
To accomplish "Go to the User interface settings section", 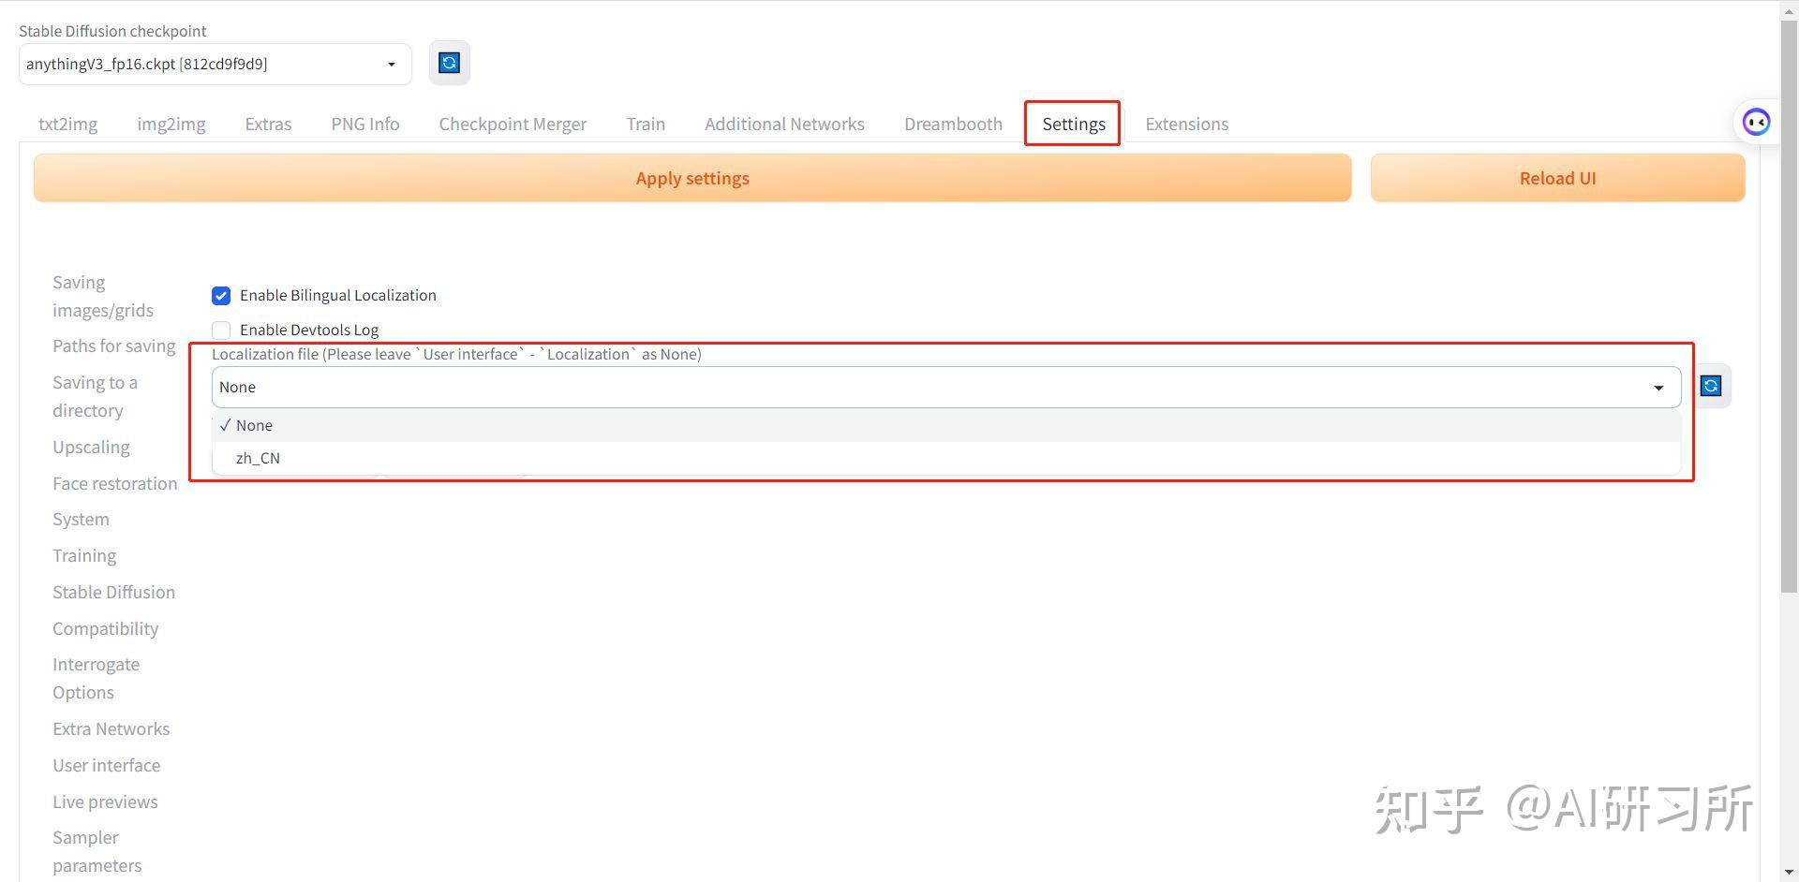I will [106, 765].
